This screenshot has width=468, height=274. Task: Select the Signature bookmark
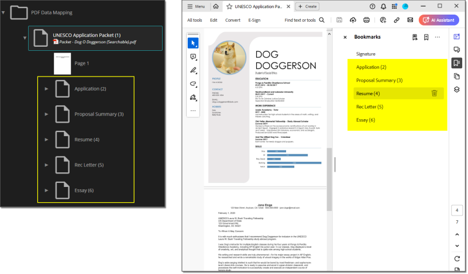point(366,54)
